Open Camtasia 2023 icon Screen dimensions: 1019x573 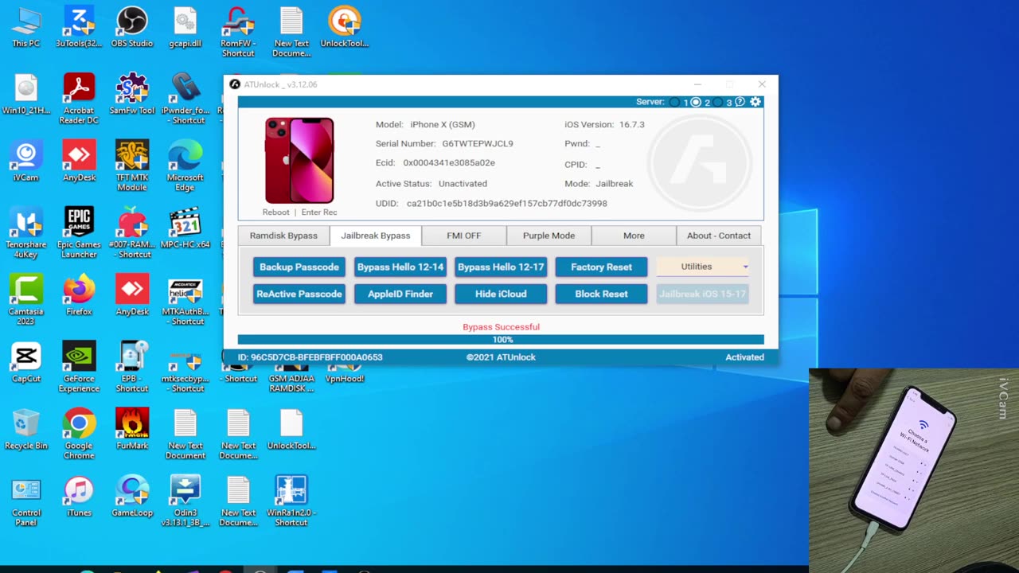click(25, 300)
